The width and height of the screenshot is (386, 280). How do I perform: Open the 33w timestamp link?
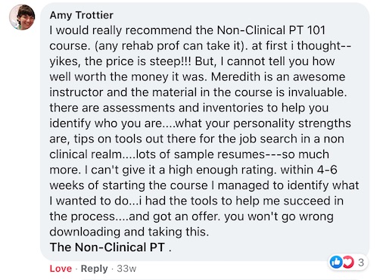tap(126, 269)
